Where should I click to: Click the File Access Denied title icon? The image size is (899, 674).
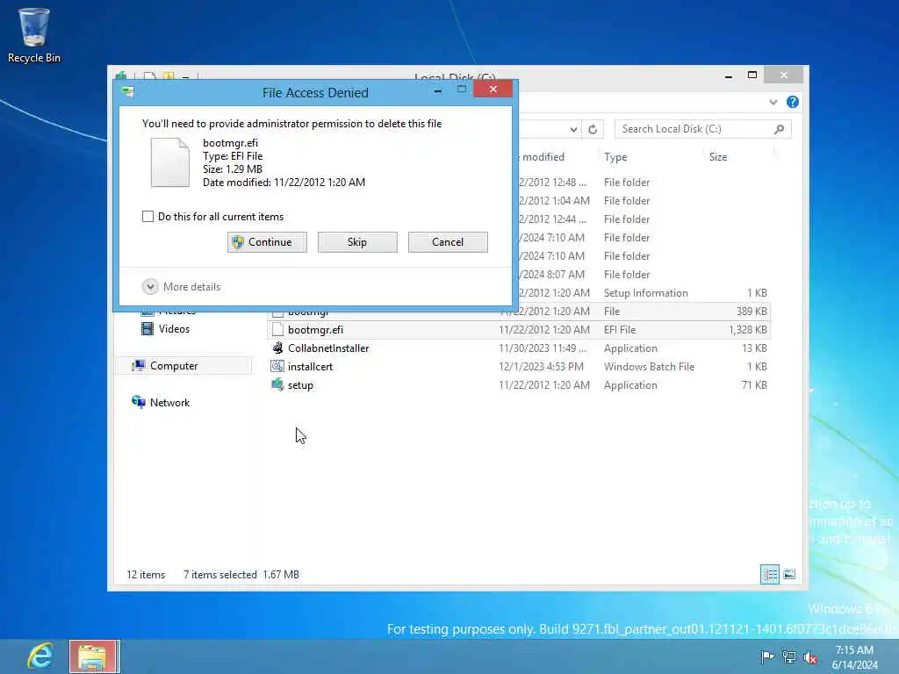128,91
